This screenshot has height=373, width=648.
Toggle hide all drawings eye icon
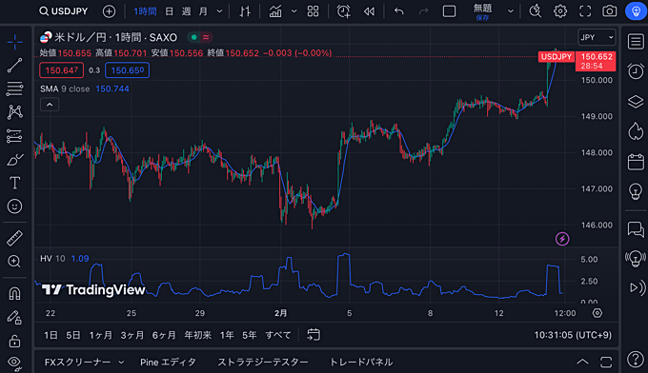click(15, 363)
